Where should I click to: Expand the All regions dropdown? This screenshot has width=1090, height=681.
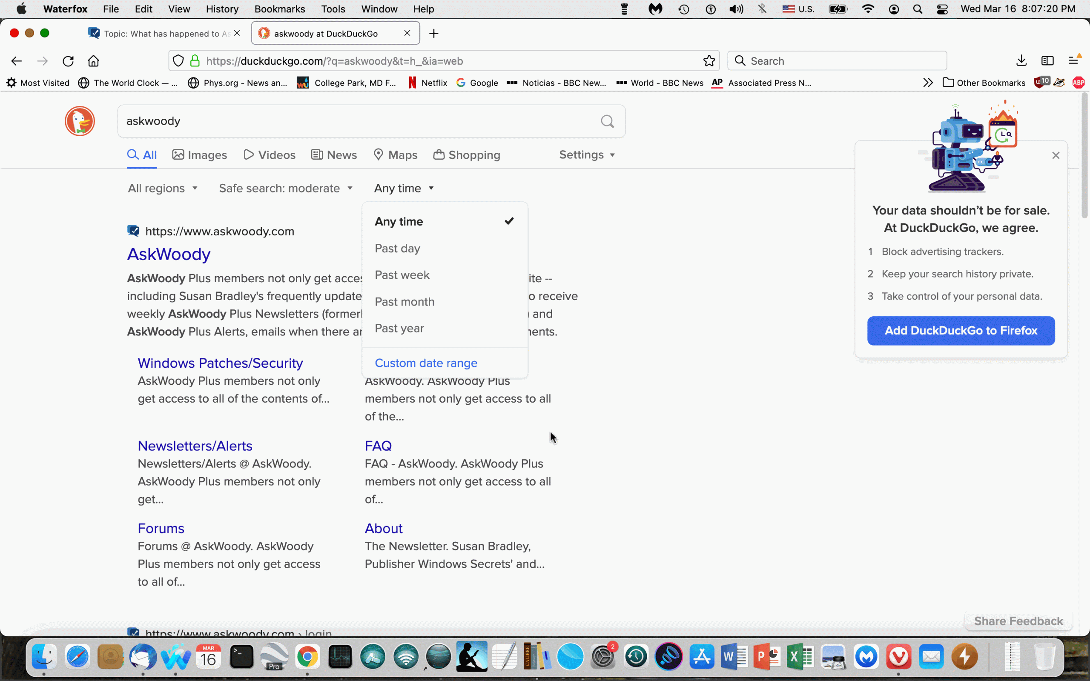click(163, 188)
